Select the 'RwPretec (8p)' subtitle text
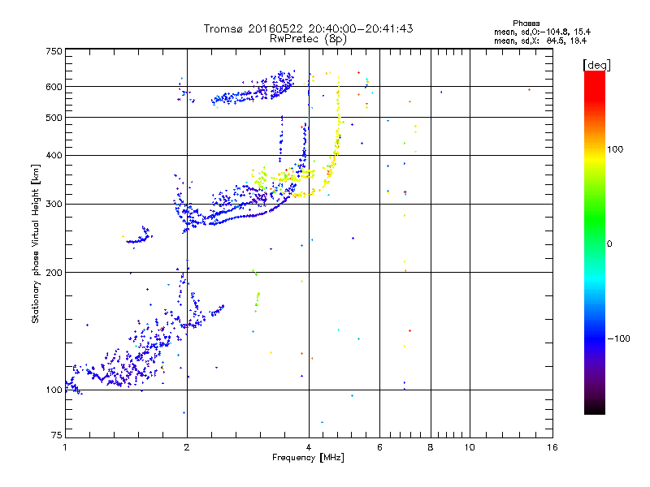 (x=308, y=39)
